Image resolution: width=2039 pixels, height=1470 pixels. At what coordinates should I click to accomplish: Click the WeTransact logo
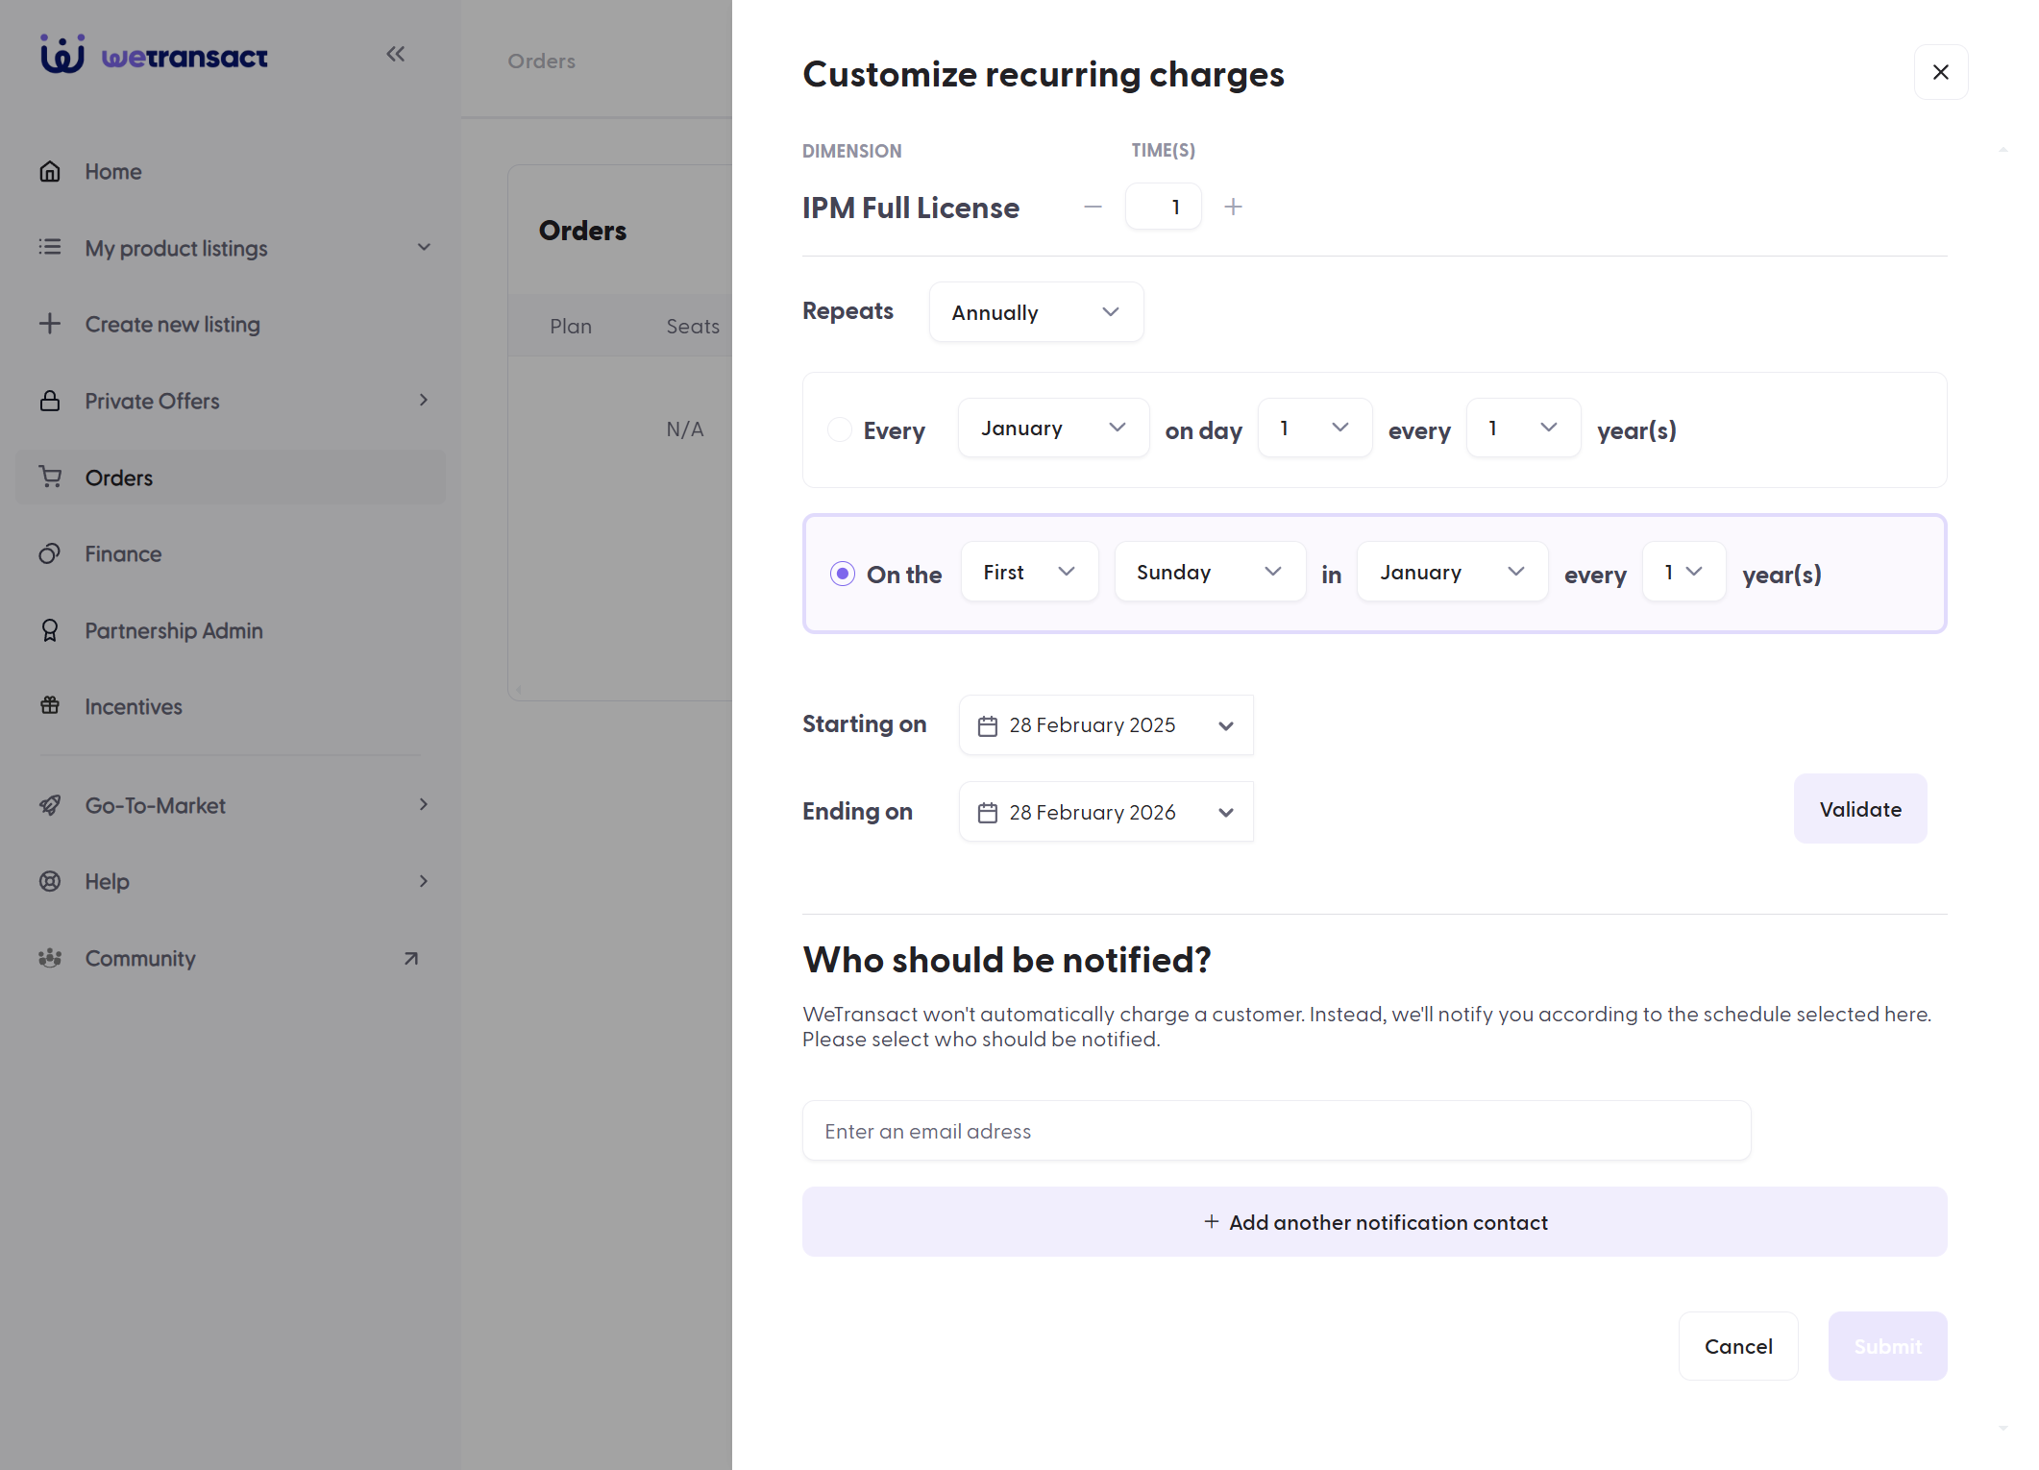pyautogui.click(x=154, y=55)
